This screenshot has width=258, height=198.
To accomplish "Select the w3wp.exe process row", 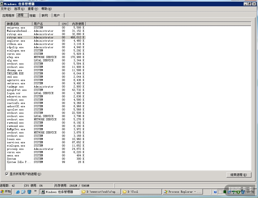I will 46,57.
